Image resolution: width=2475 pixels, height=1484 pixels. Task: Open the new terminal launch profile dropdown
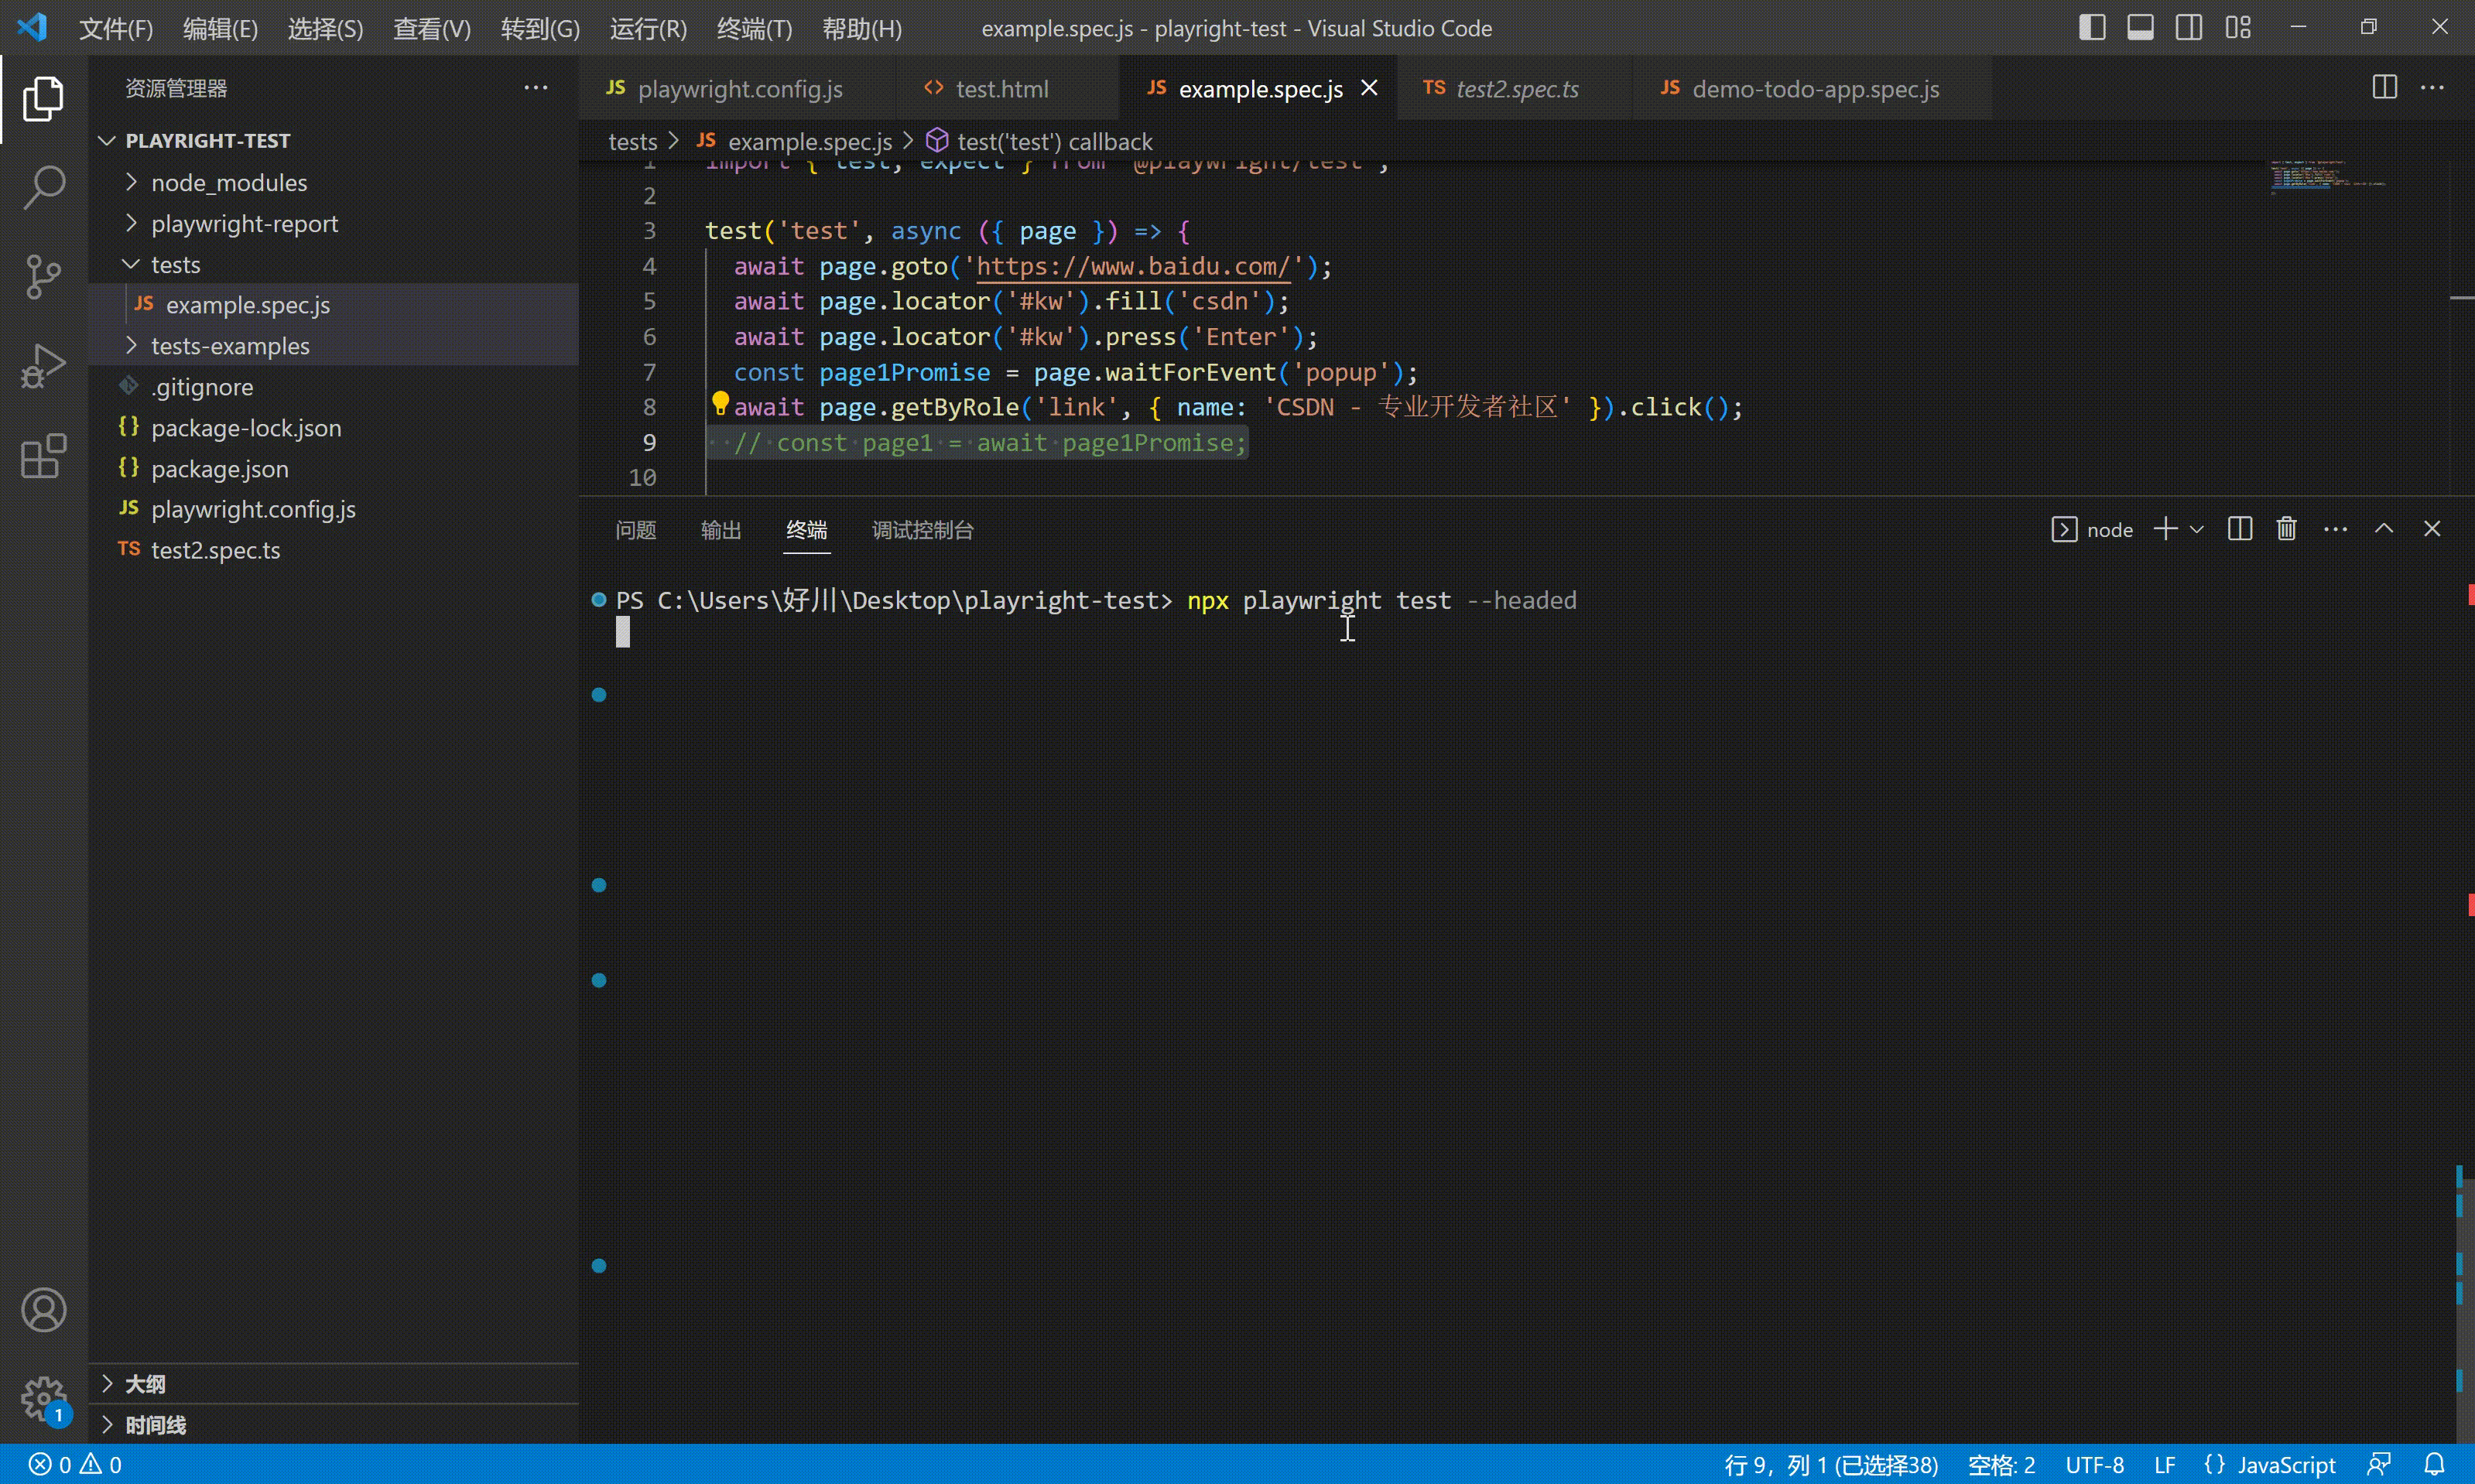tap(2197, 529)
